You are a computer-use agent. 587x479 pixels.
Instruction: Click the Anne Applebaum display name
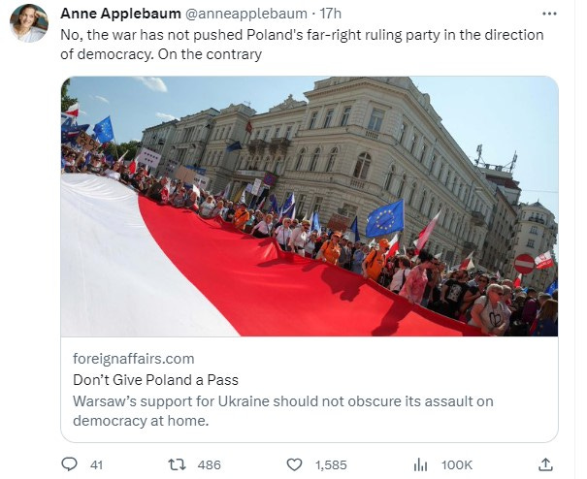click(x=120, y=14)
